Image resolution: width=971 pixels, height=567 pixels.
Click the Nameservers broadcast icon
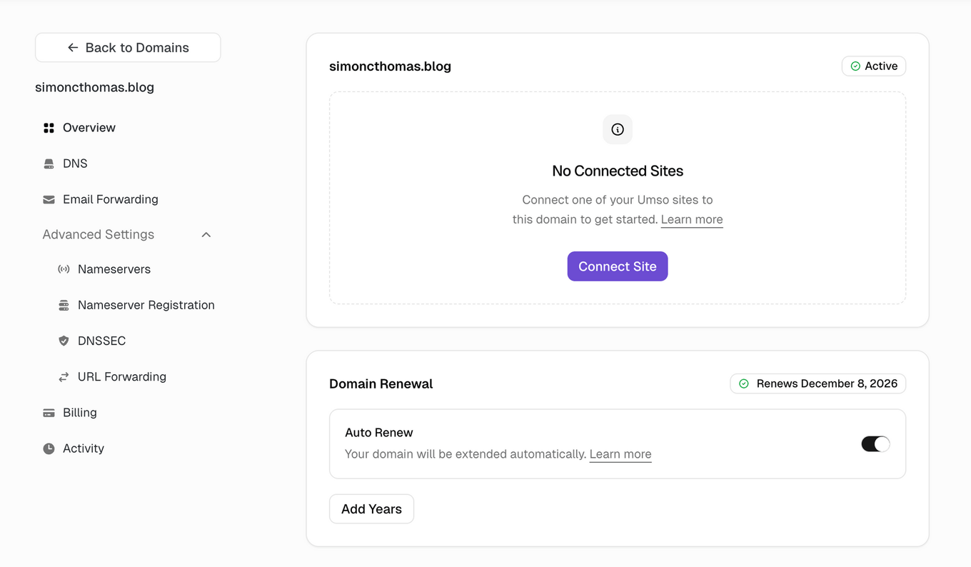(64, 269)
